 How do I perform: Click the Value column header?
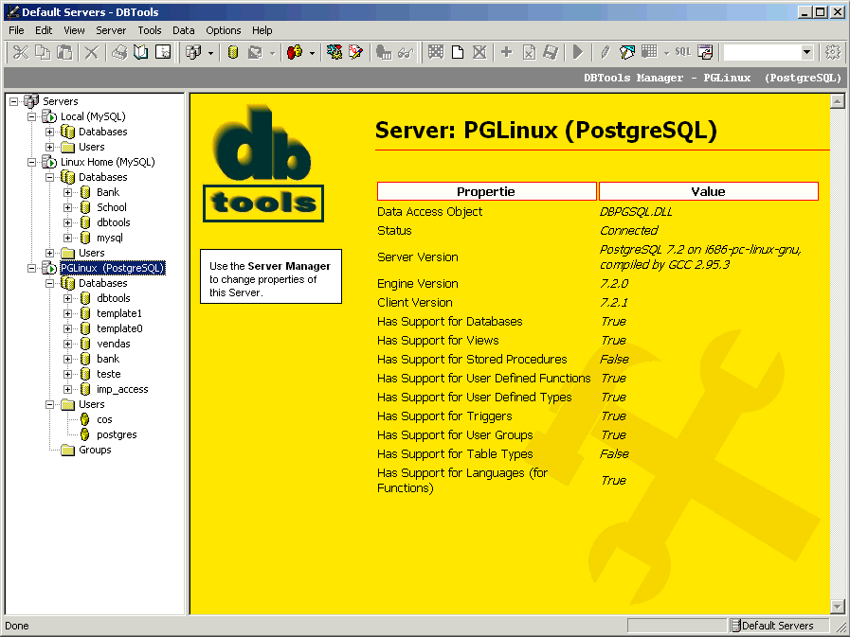pos(709,191)
